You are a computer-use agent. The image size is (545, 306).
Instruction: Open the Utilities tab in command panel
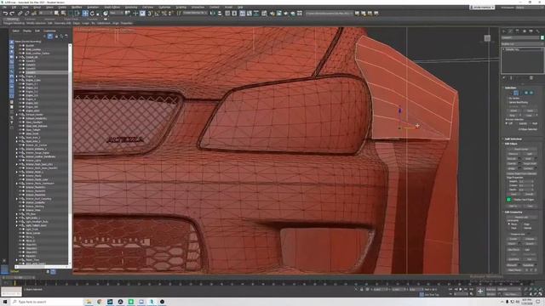tap(537, 31)
